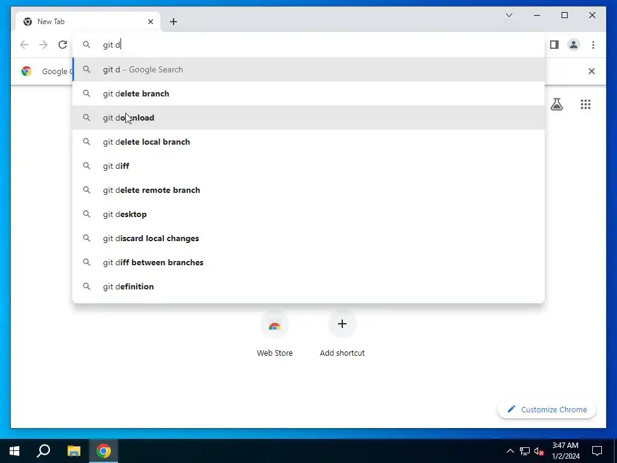Choose the "git definition" suggestion
This screenshot has height=463, width=617.
coord(308,286)
